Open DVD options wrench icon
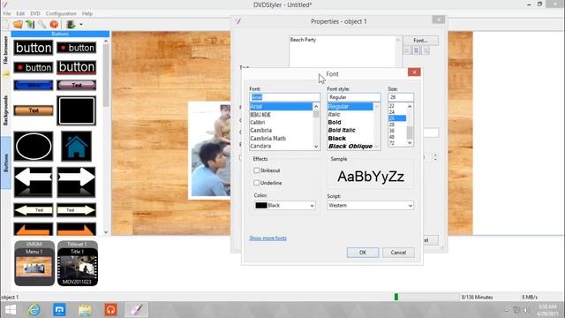Screen dimensions: 565x318 point(42,25)
